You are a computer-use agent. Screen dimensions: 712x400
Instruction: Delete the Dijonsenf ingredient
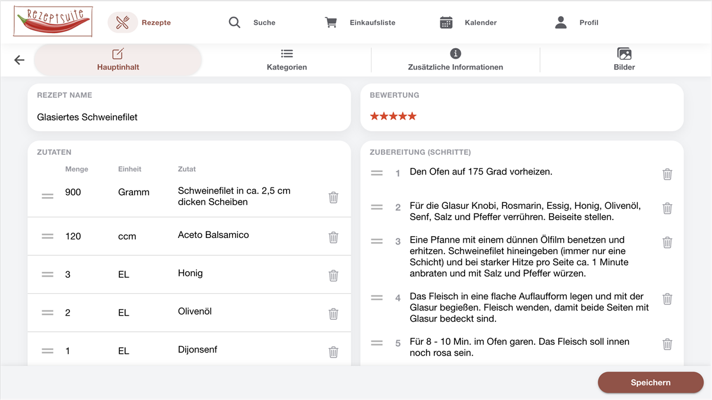pyautogui.click(x=333, y=352)
